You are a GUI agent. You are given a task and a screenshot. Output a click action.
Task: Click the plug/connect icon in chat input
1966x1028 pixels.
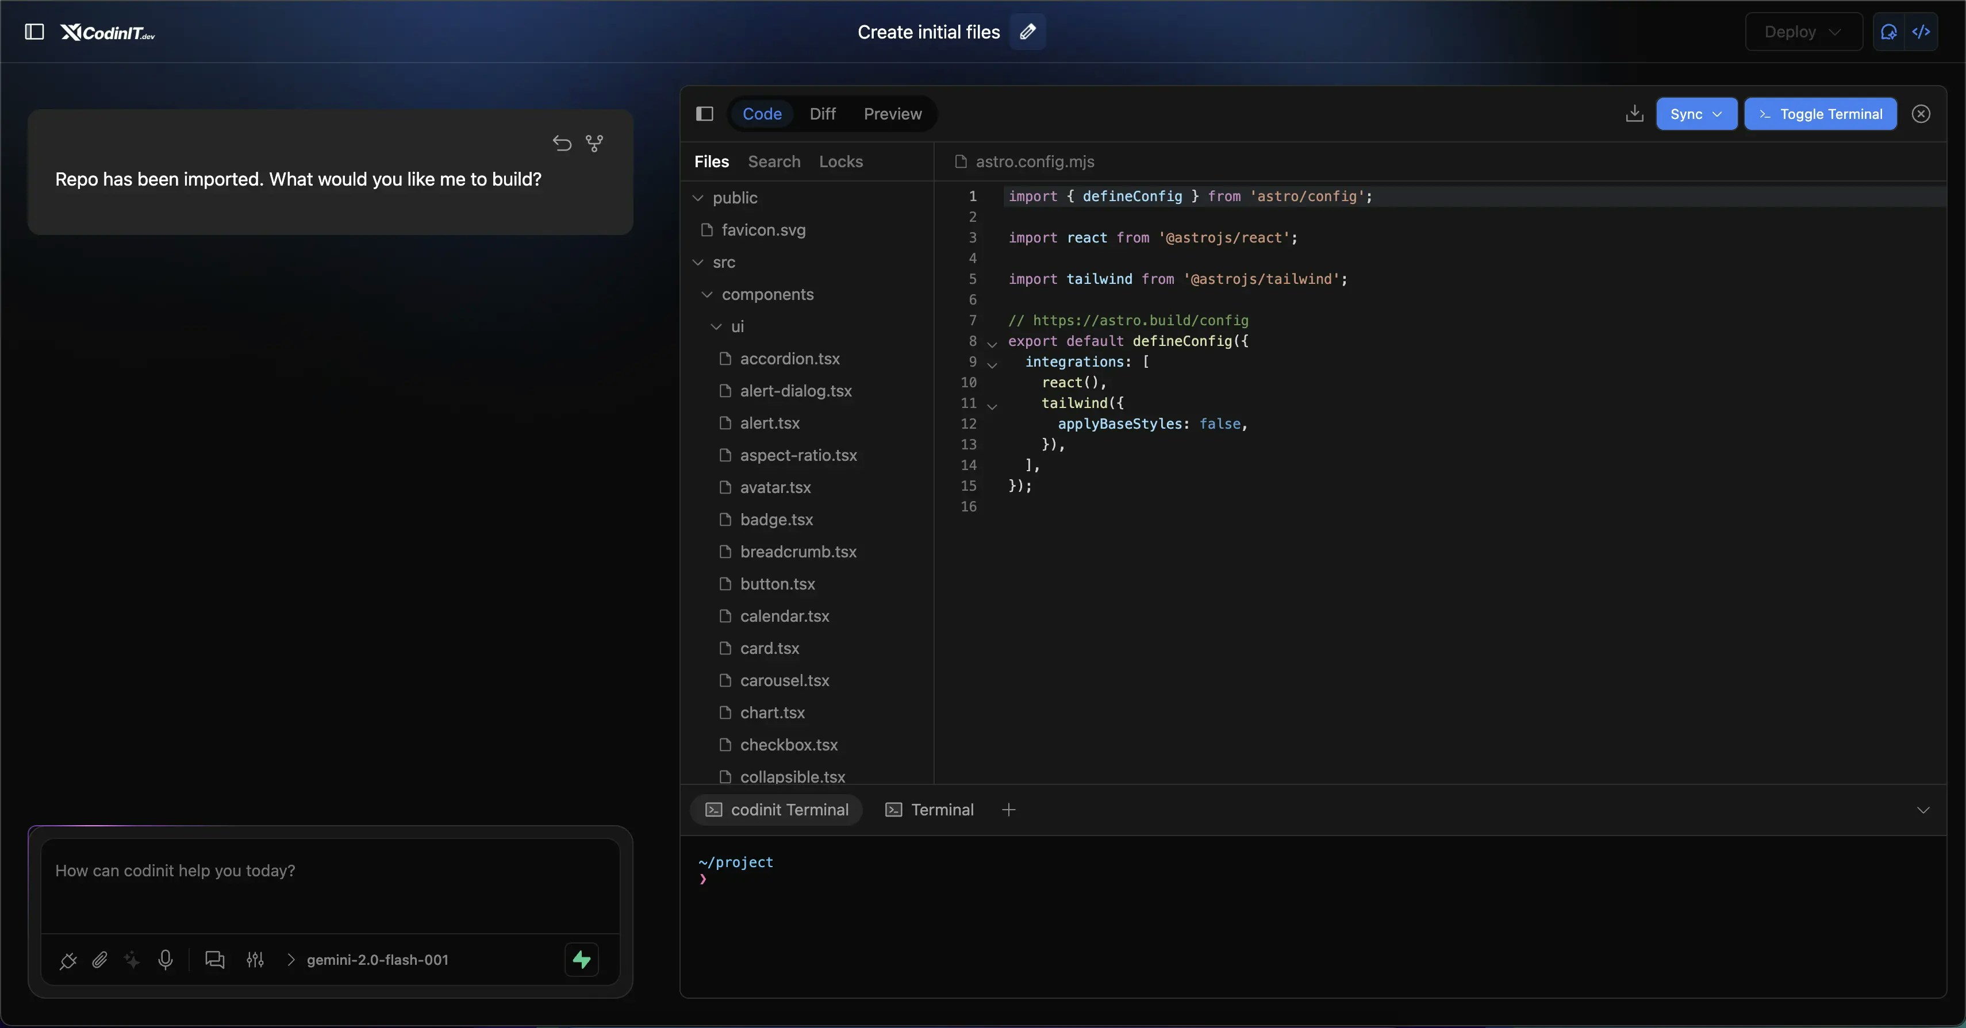(67, 961)
